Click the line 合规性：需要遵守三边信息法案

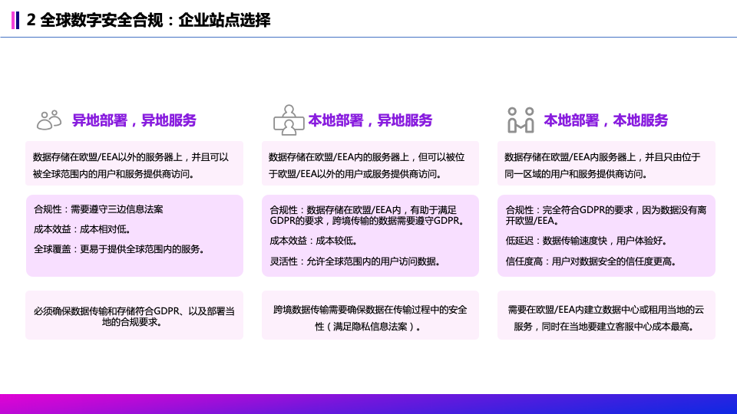click(99, 209)
